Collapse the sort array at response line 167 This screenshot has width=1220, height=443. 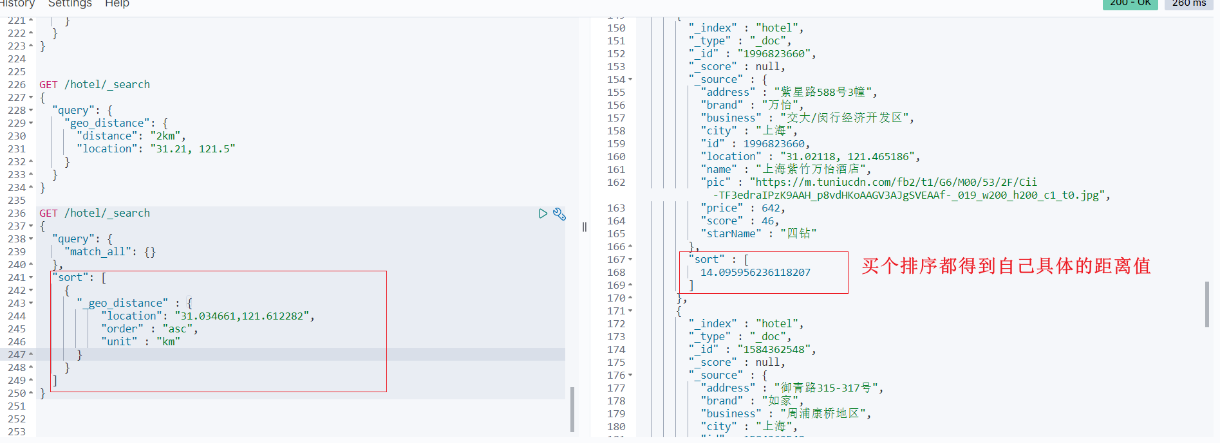pyautogui.click(x=630, y=259)
